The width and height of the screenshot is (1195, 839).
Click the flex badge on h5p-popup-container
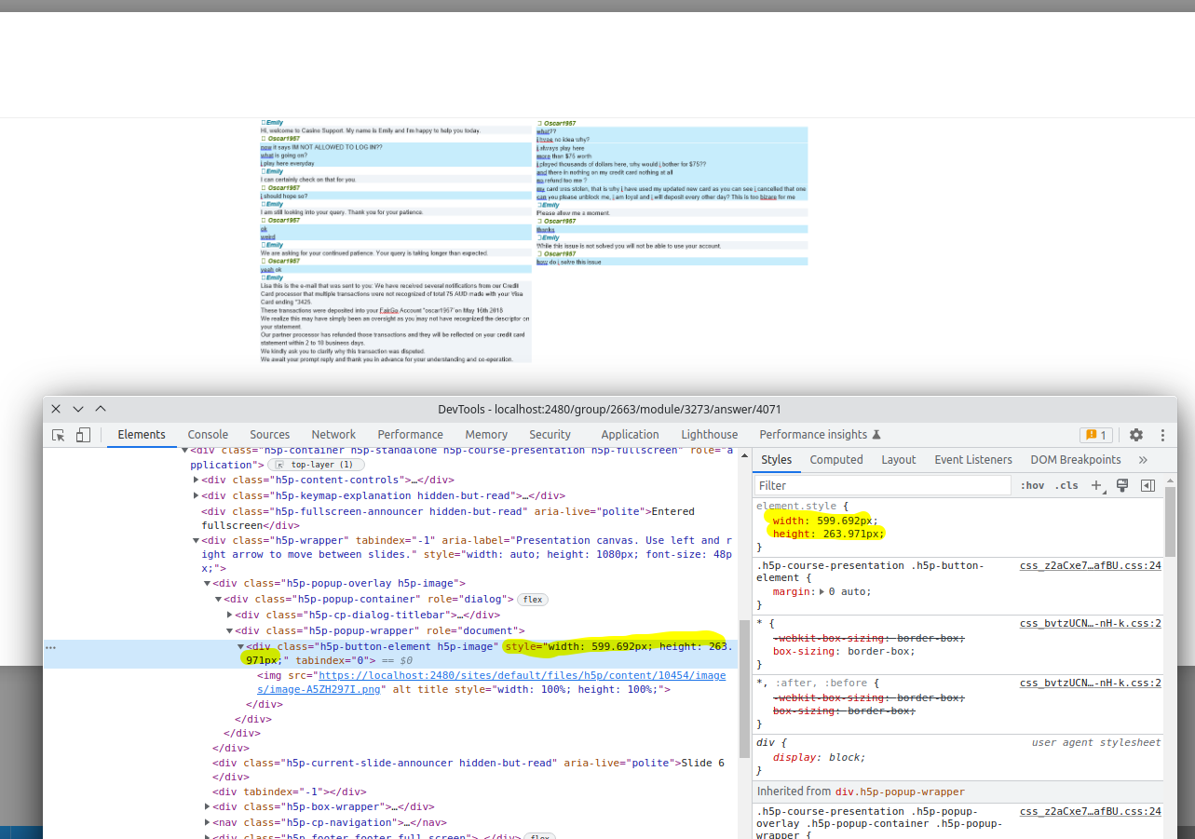pos(534,600)
